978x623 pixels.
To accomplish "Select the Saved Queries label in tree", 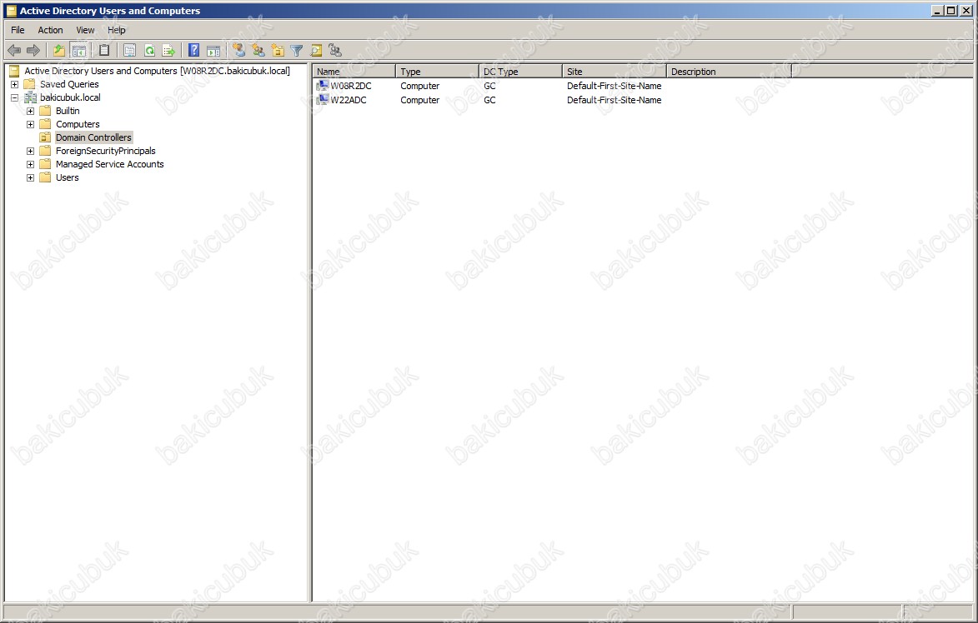I will tap(69, 84).
